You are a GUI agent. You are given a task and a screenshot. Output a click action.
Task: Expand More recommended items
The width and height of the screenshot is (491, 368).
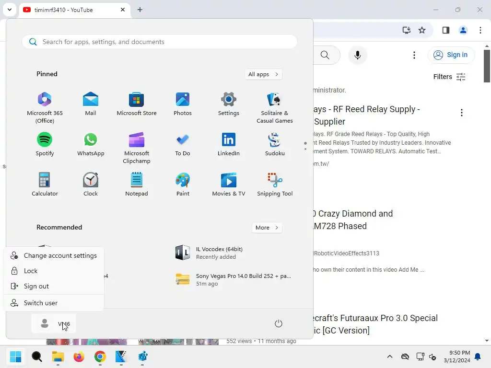click(267, 228)
